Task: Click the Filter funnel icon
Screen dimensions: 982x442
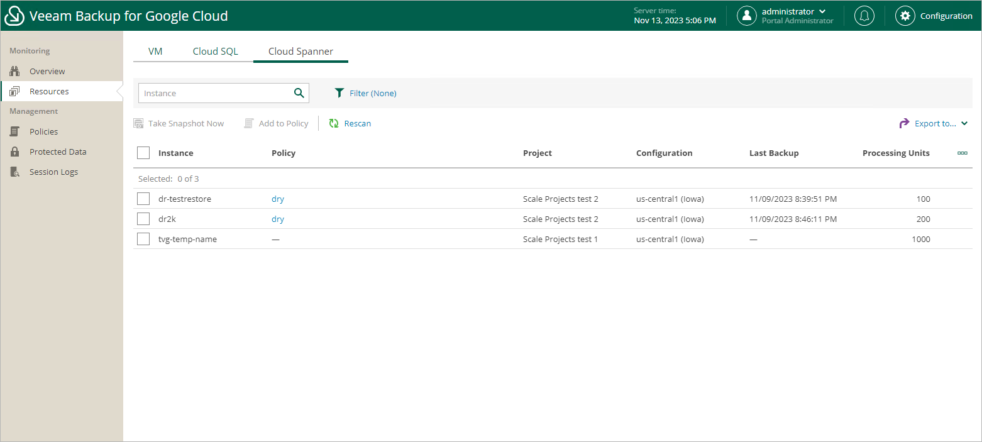Action: (x=339, y=93)
